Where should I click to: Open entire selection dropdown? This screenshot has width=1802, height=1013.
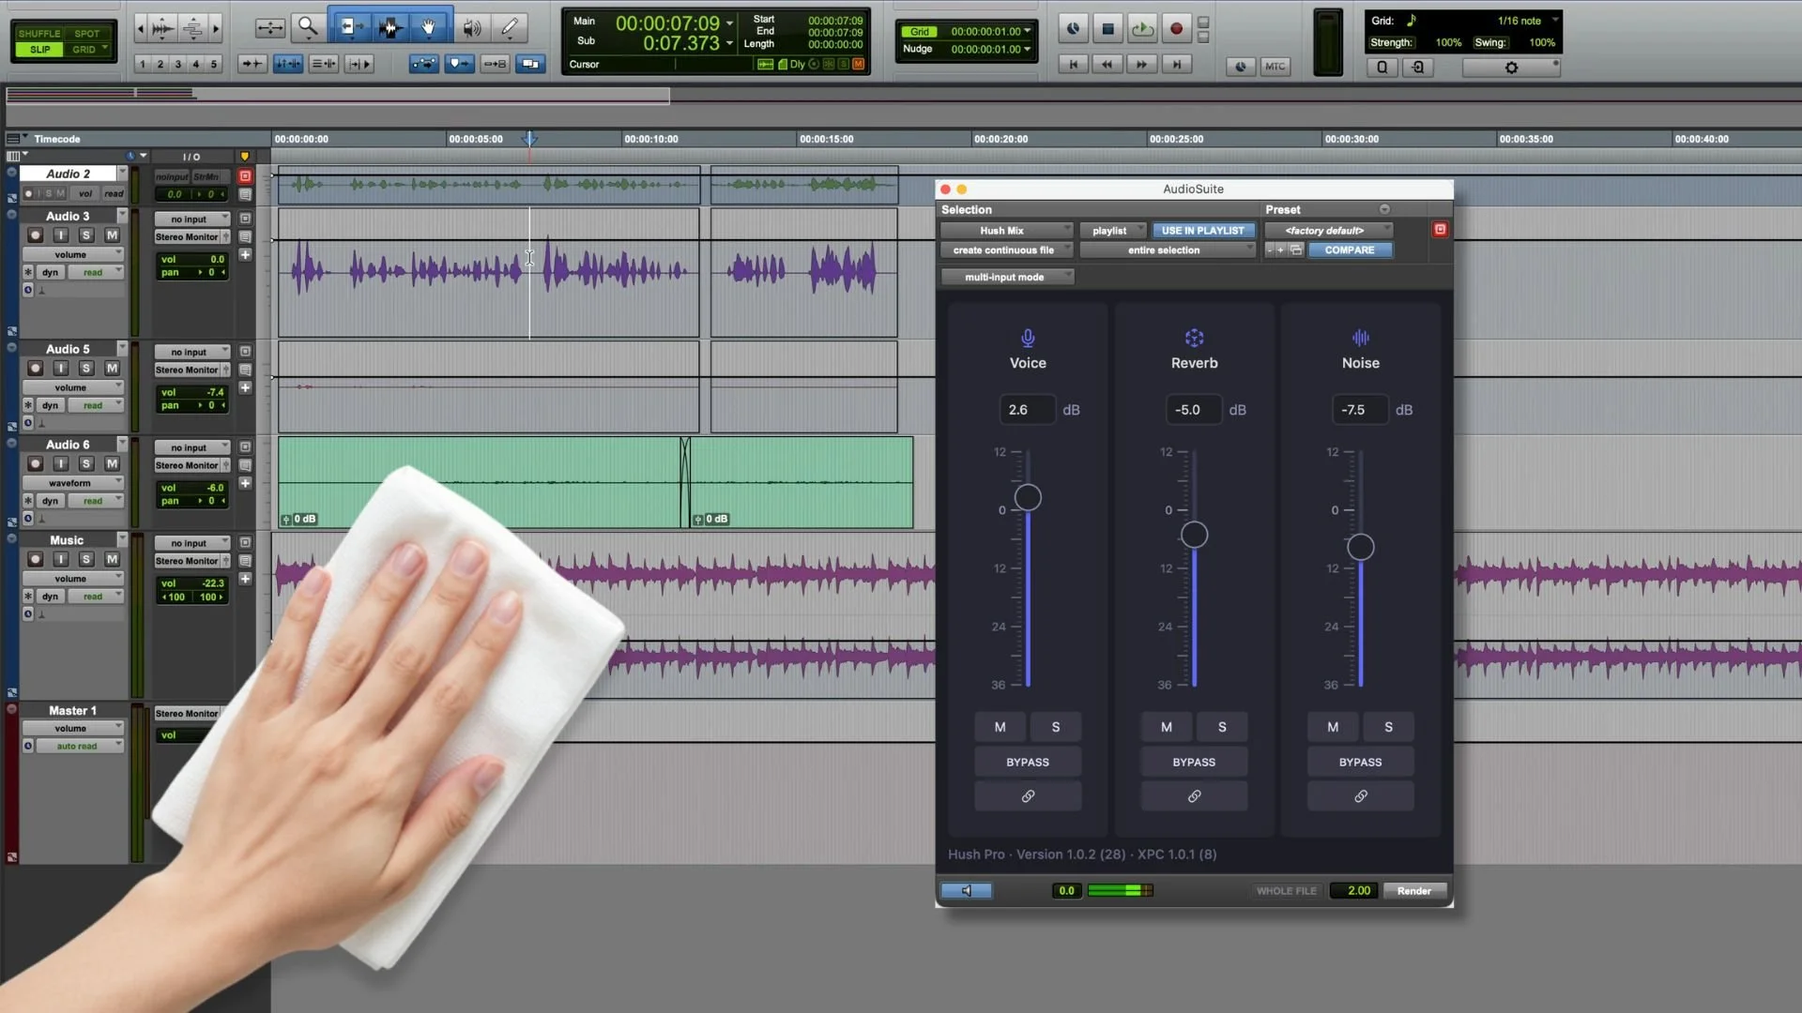click(1167, 250)
